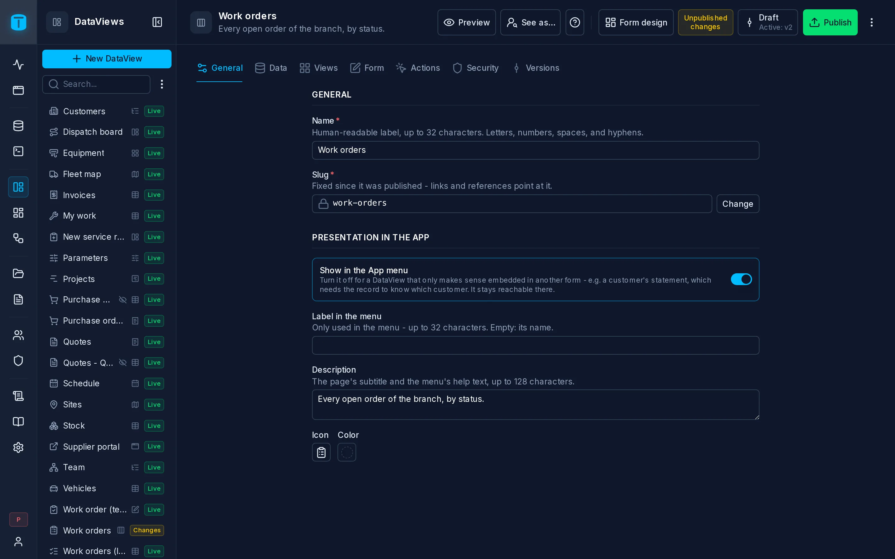
Task: Collapse the DataViews side panel
Action: [x=157, y=22]
